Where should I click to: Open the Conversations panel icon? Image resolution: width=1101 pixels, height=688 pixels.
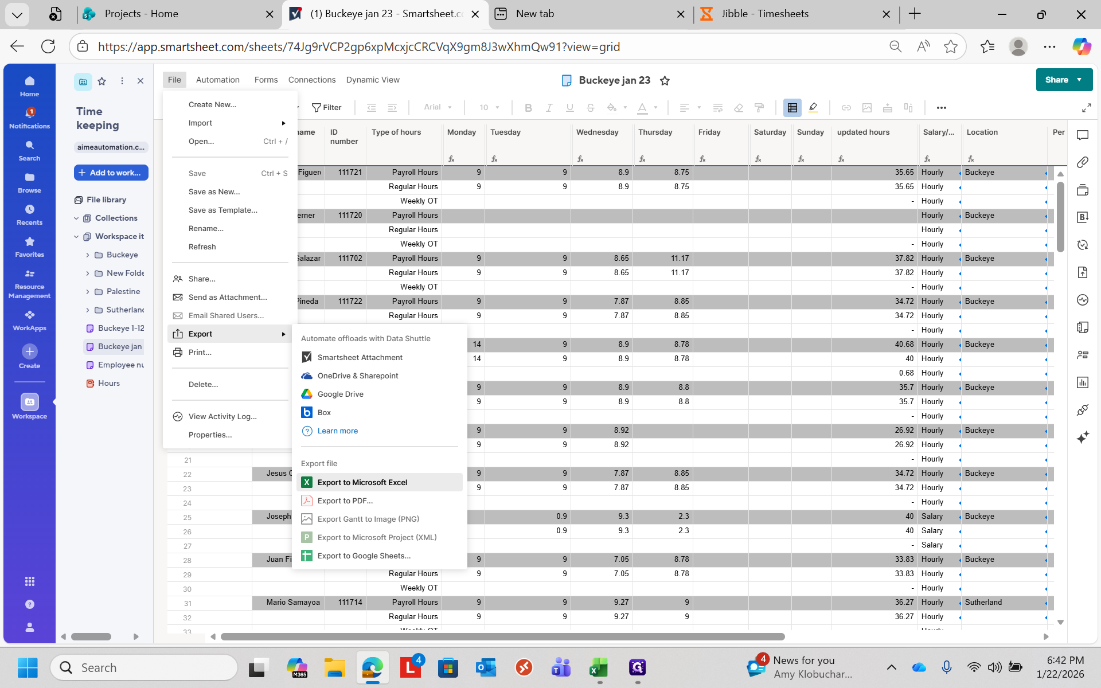(x=1082, y=135)
